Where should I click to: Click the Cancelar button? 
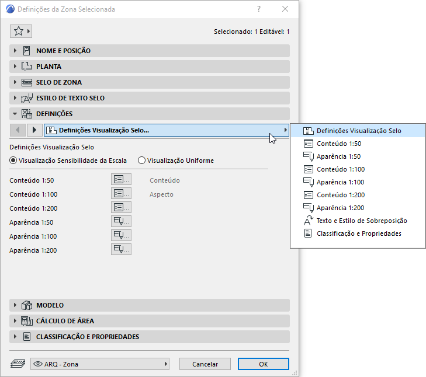(205, 364)
